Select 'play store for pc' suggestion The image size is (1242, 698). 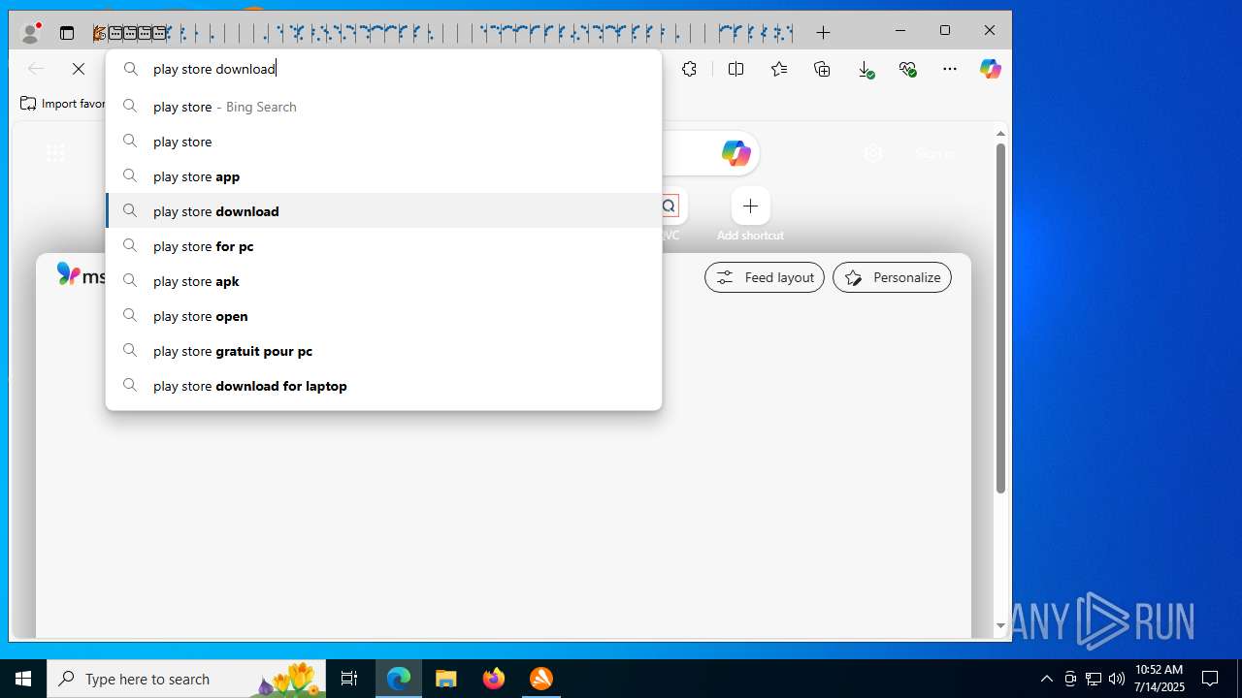point(383,246)
